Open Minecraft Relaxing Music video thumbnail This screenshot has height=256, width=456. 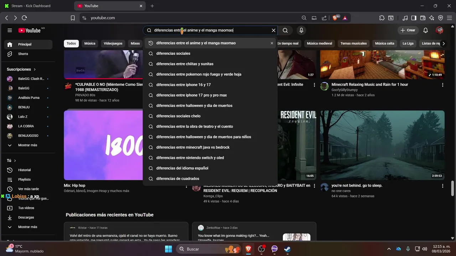click(382, 64)
